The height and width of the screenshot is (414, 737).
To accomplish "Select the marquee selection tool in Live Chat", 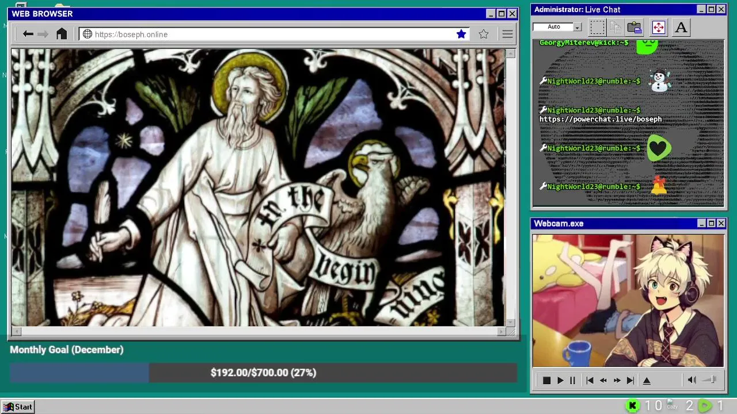I will tap(597, 27).
